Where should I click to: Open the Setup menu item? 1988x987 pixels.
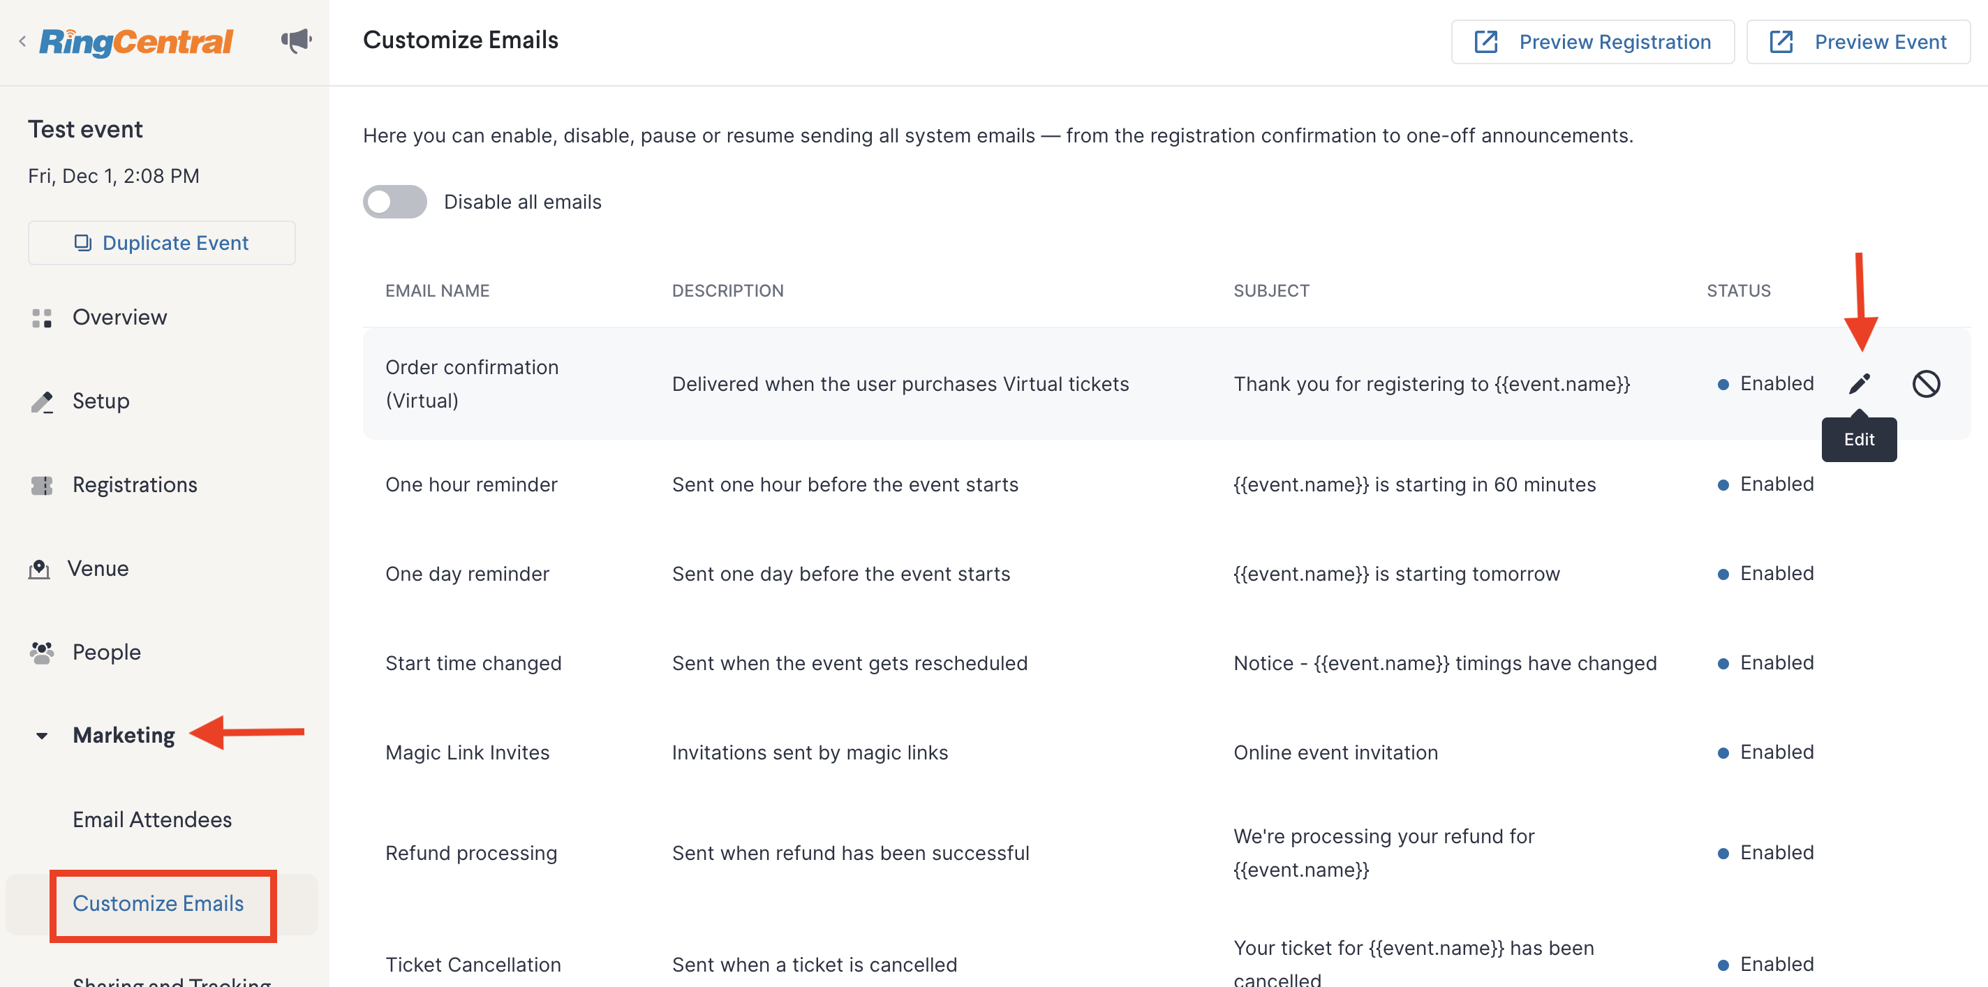(x=101, y=401)
